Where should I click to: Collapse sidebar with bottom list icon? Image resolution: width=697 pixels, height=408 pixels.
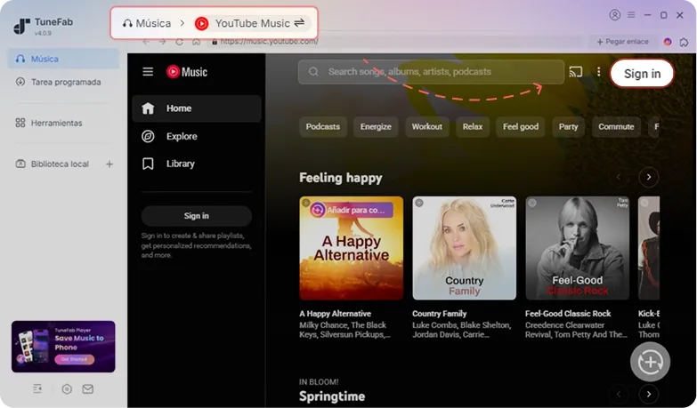(x=37, y=389)
